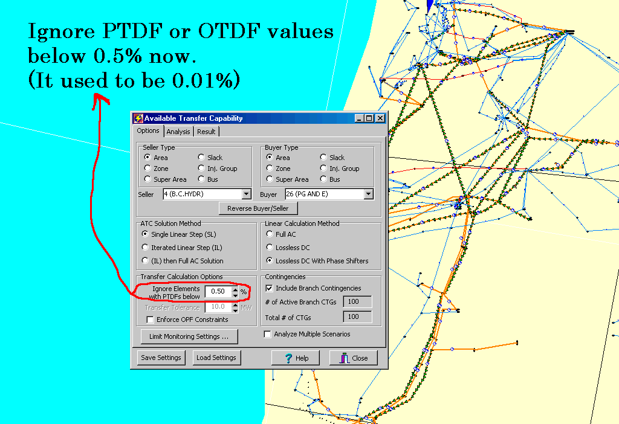Check Analyze Multiple Scenarios option

[268, 334]
